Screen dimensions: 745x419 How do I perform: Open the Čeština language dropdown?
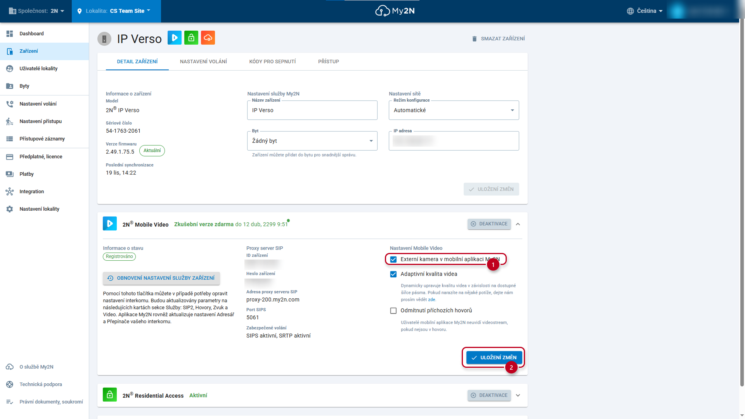[x=645, y=11]
